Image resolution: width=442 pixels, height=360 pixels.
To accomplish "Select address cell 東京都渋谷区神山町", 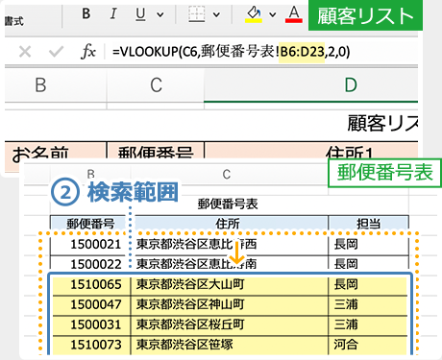I will [230, 304].
